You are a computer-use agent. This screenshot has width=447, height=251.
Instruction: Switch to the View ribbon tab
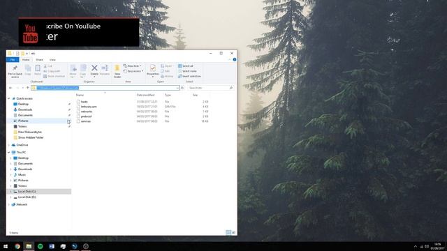click(52, 60)
